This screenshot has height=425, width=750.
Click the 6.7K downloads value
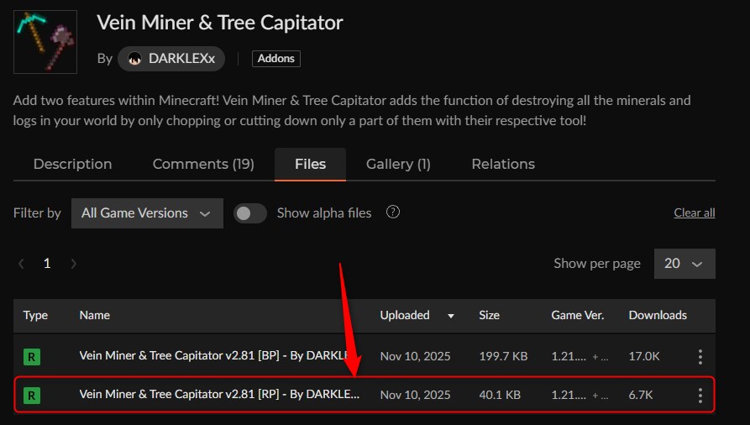(x=641, y=396)
